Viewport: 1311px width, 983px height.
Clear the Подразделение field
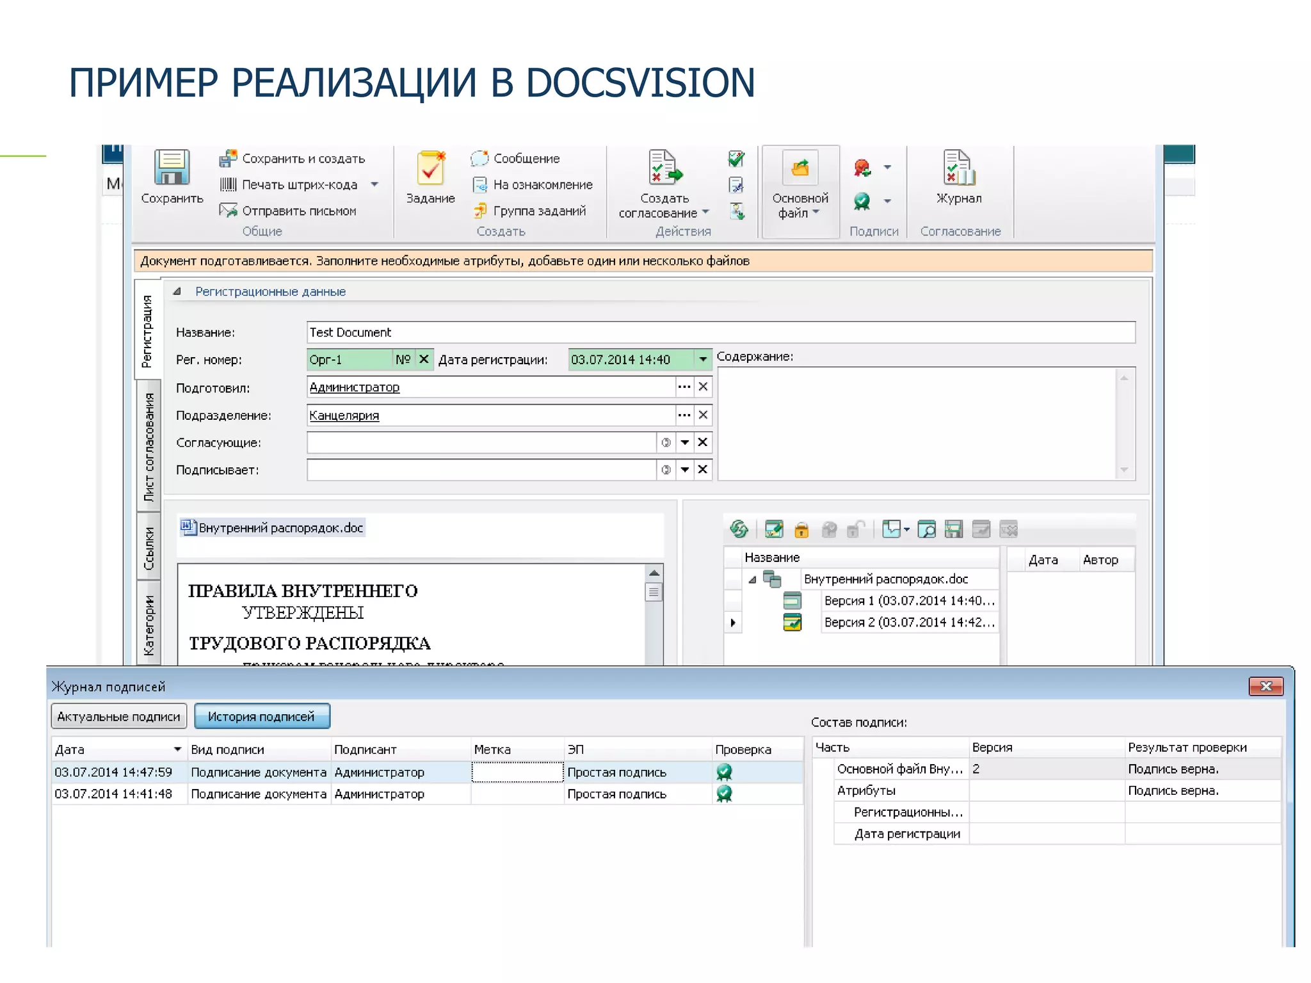pos(703,415)
